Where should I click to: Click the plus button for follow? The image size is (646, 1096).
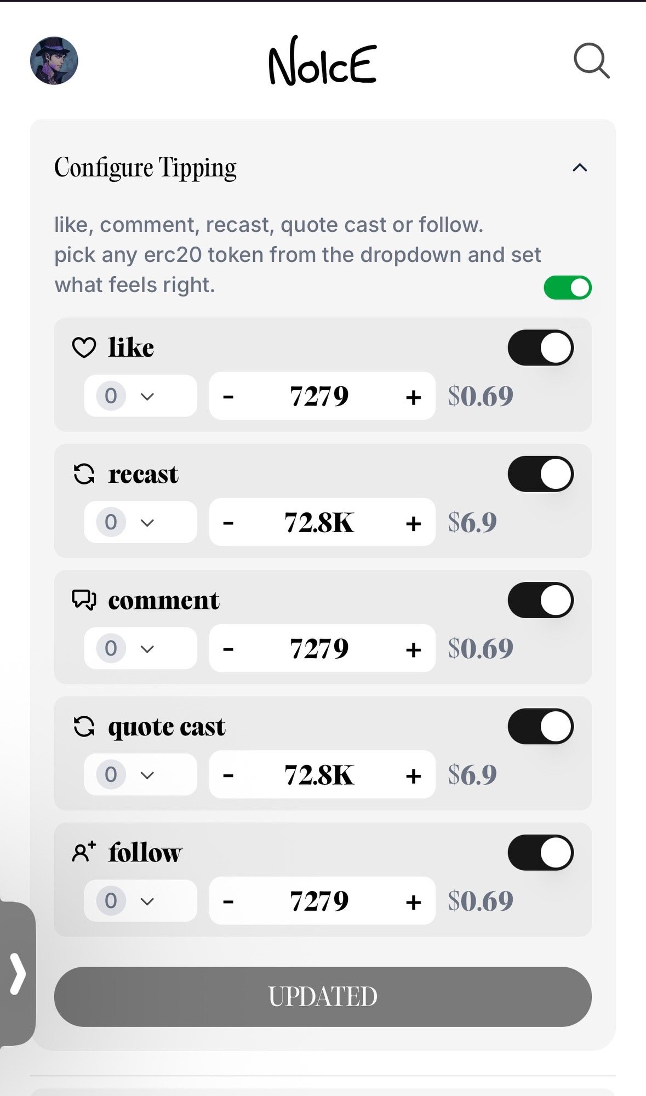coord(414,901)
